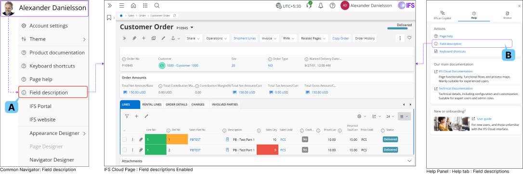This screenshot has width=523, height=174.
Task: Check the checkbox for line 2 row
Action: pyautogui.click(x=124, y=150)
